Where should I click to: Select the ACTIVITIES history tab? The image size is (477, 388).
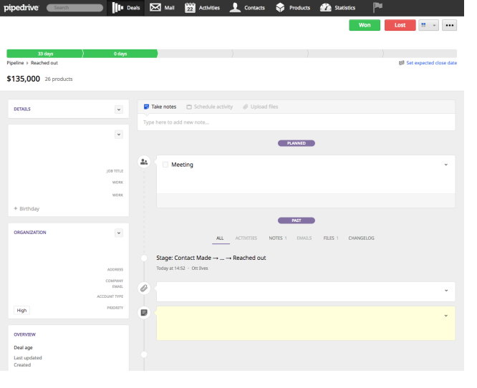(x=246, y=238)
